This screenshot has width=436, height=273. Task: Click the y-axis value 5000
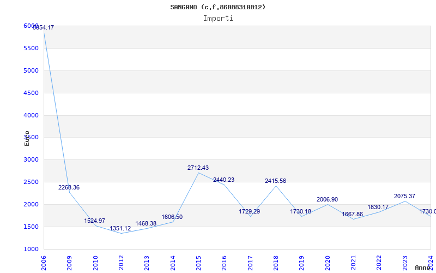(31, 70)
